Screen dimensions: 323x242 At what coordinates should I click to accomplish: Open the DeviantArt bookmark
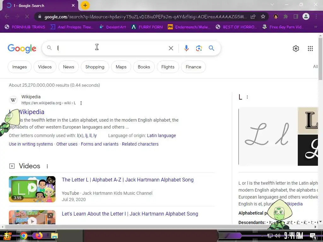pos(113,27)
